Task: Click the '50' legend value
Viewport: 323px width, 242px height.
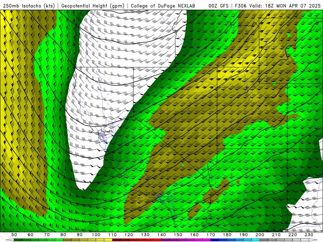Action: (x=14, y=235)
